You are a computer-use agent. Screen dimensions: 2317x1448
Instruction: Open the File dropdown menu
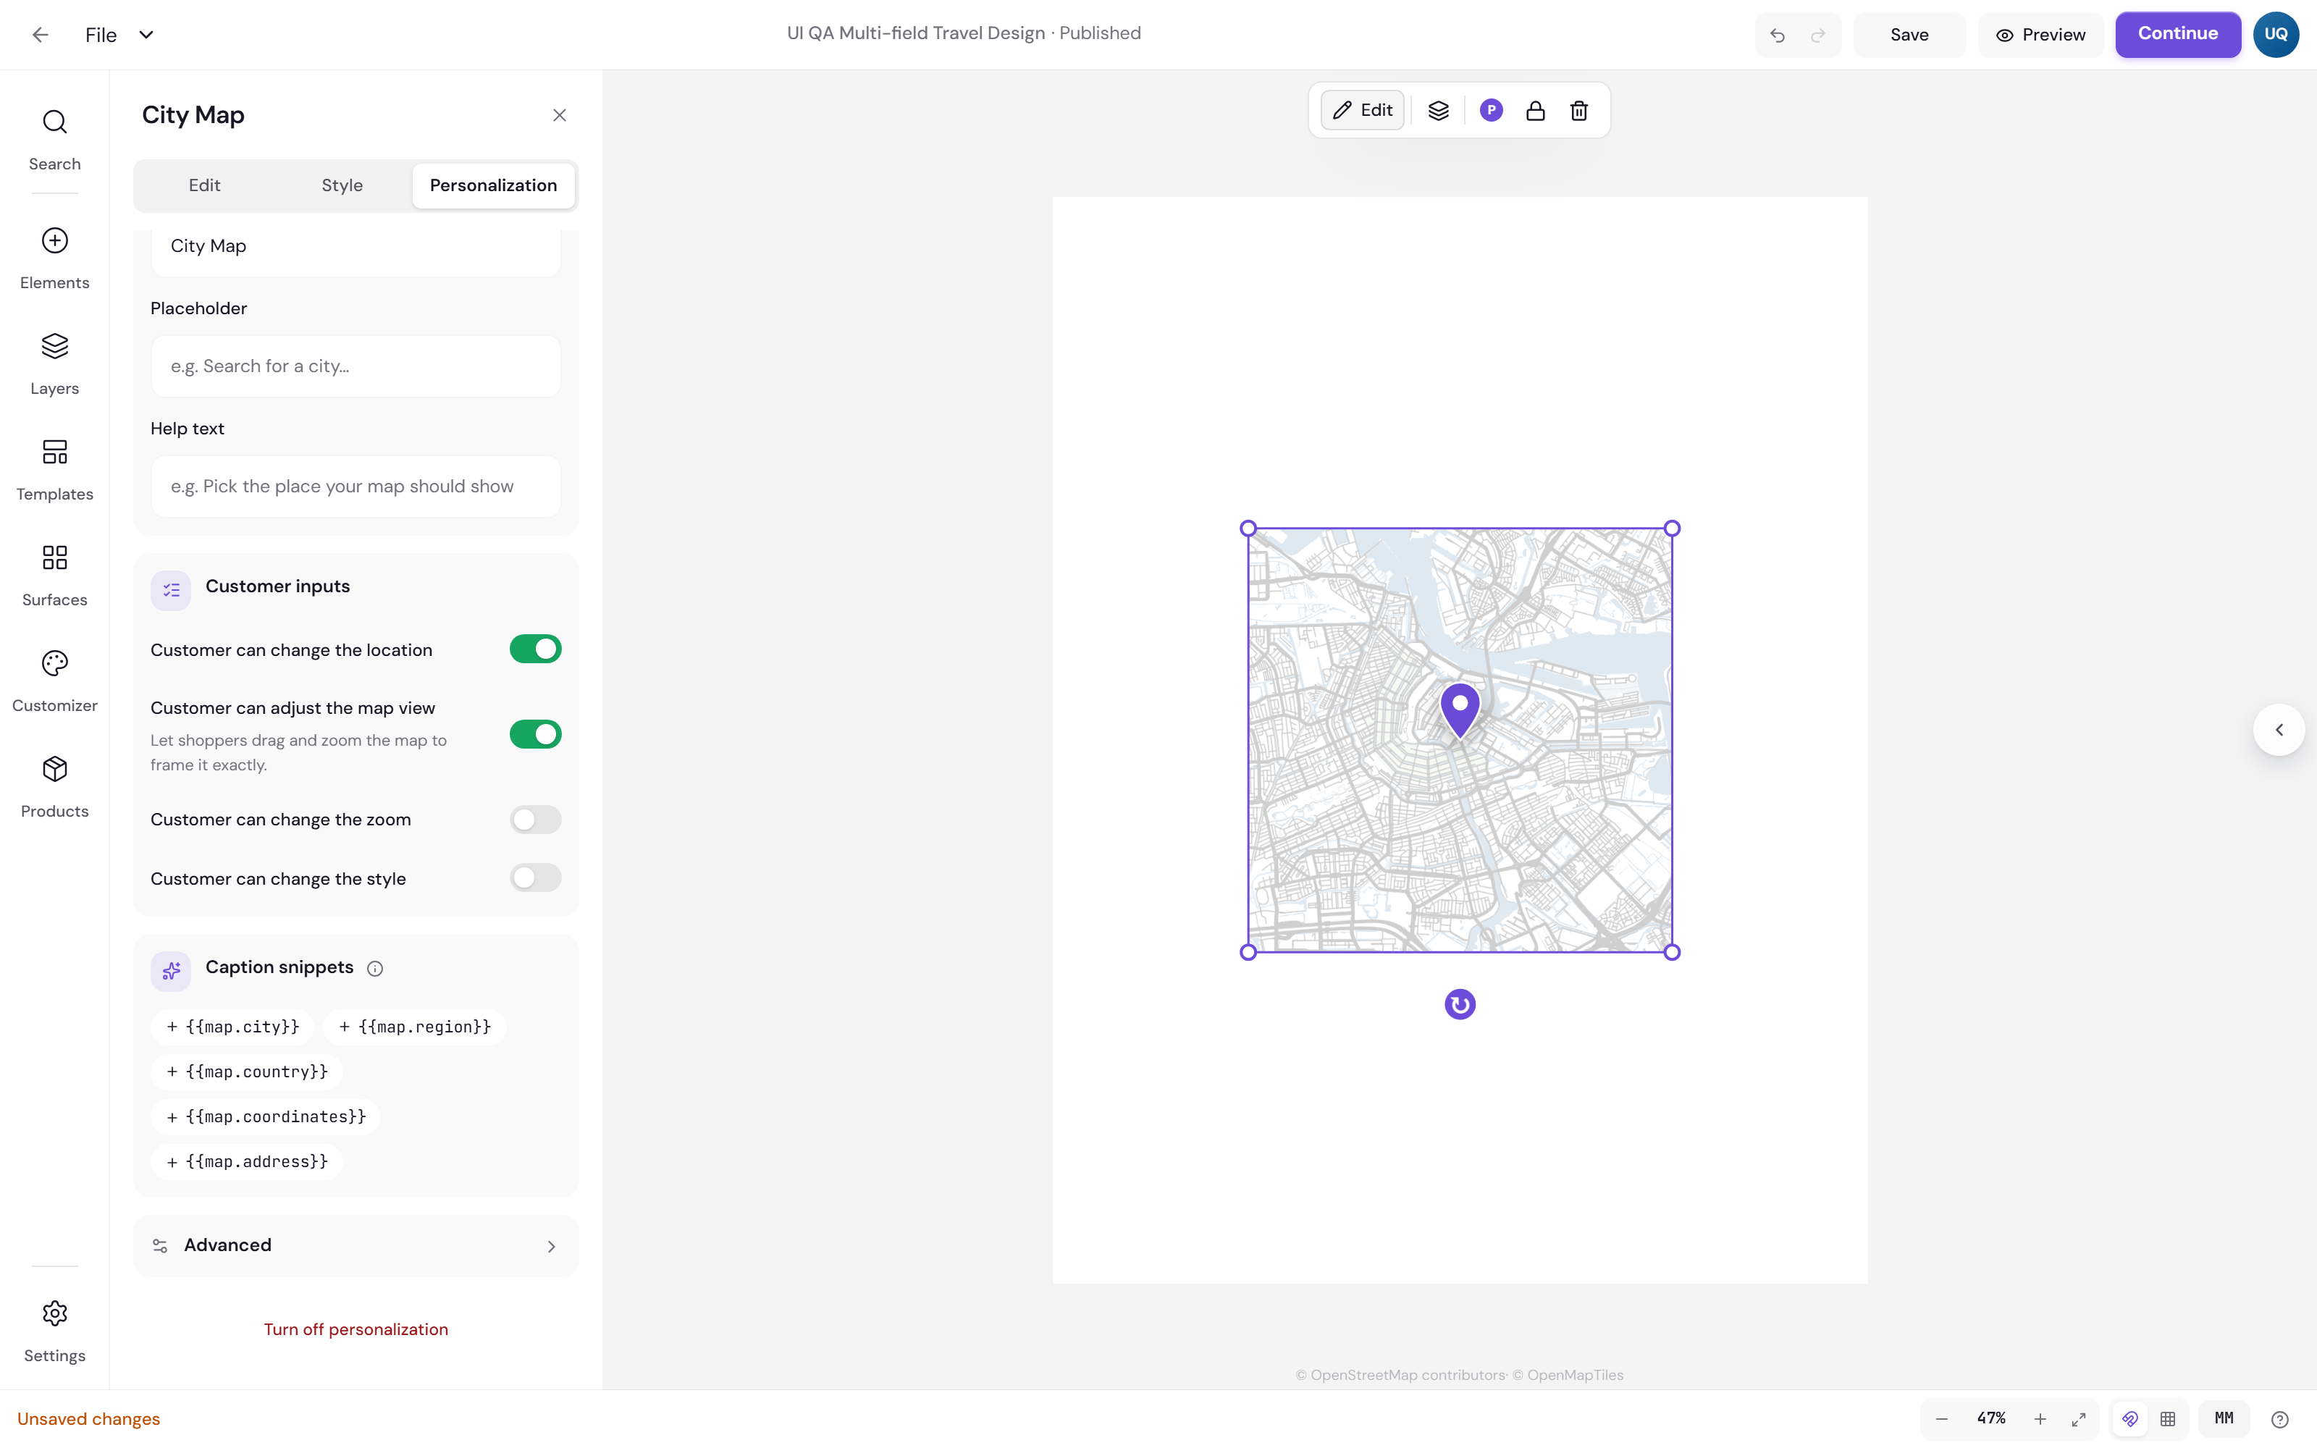119,35
